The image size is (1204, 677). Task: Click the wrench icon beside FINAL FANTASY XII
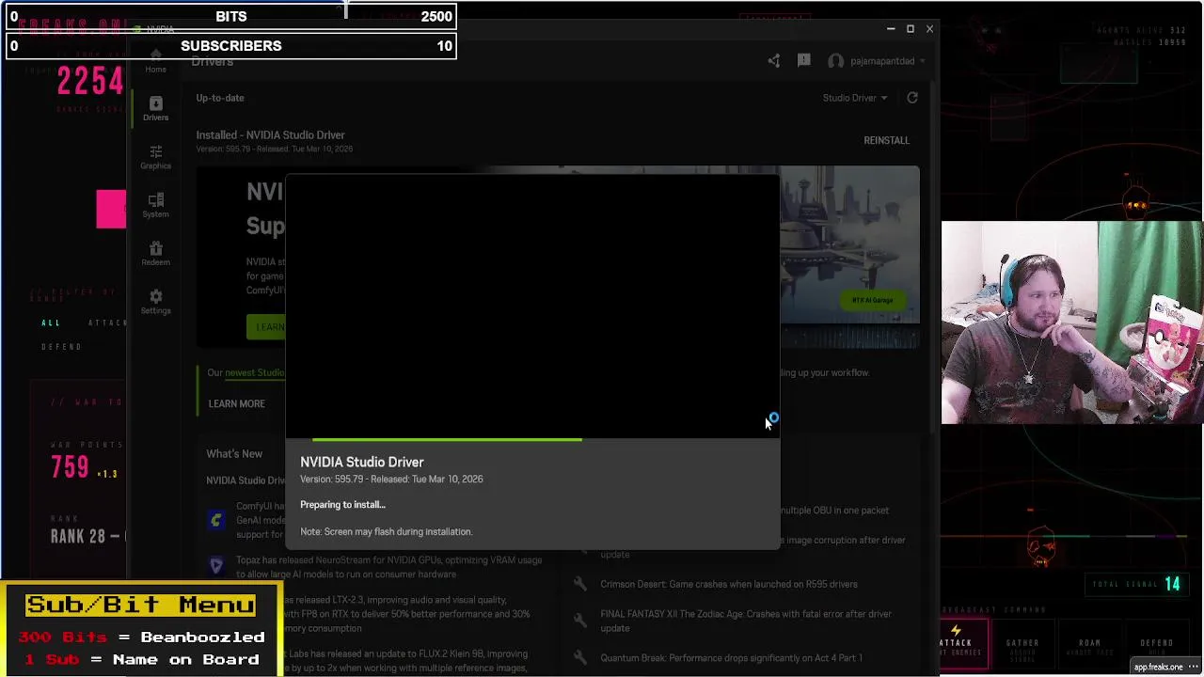point(580,621)
